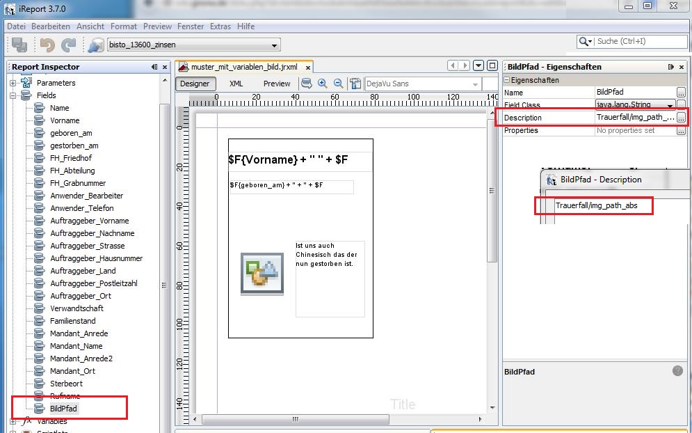Click the zoom out magnifier icon
692x433 pixels.
pos(338,84)
